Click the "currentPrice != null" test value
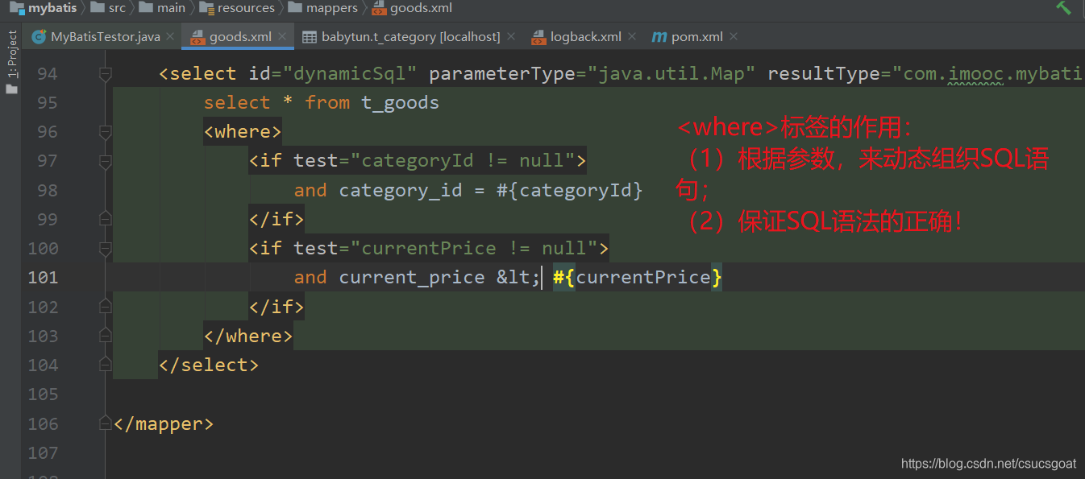This screenshot has height=479, width=1085. [x=474, y=249]
